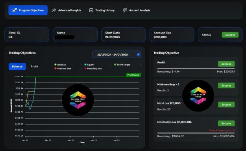Click the Max Daily Loss progress bar
Screen dimensions: 246x151
coord(196,133)
